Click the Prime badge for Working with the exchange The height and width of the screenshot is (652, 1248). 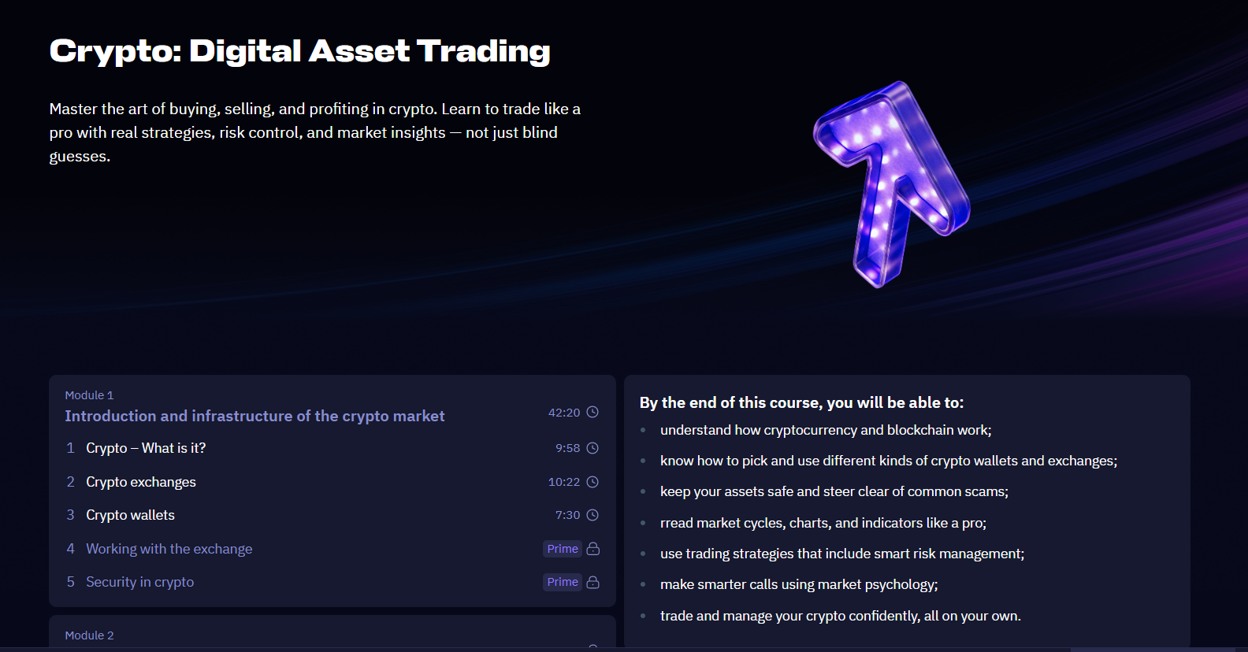click(563, 549)
